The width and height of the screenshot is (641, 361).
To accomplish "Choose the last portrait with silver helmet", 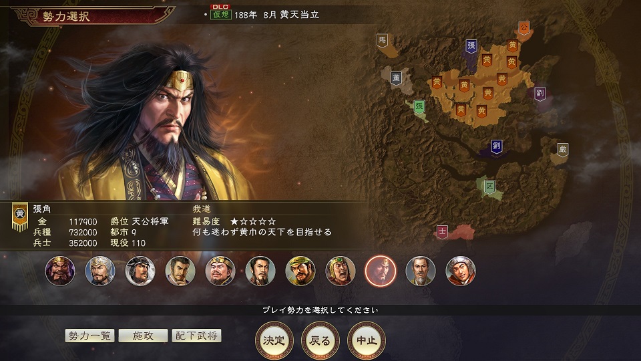I will pyautogui.click(x=461, y=271).
